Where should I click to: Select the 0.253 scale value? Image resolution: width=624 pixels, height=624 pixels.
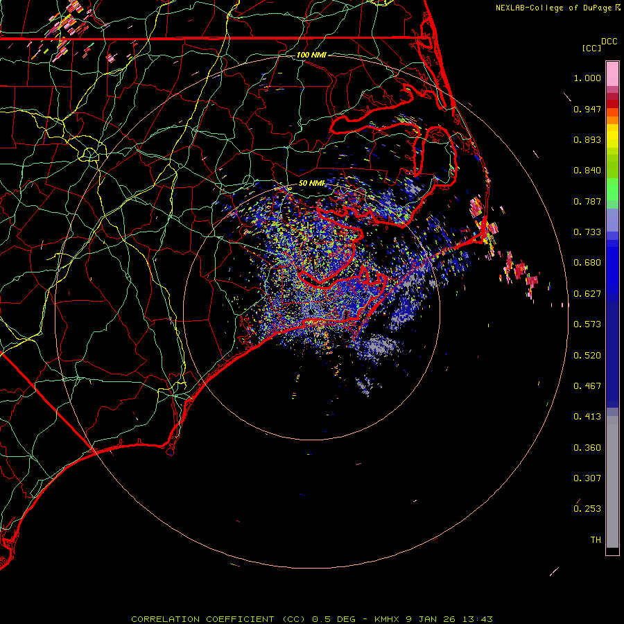pos(587,509)
